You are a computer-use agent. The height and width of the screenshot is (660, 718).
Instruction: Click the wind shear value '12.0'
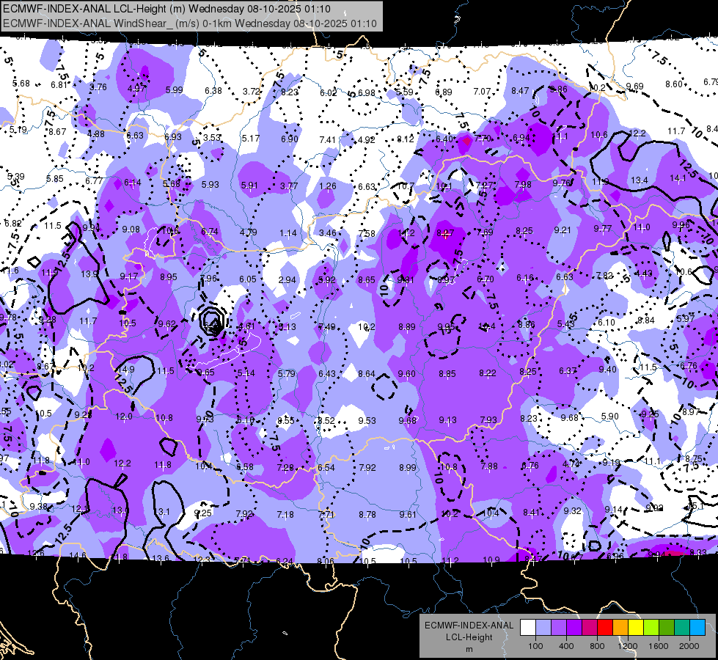124,417
